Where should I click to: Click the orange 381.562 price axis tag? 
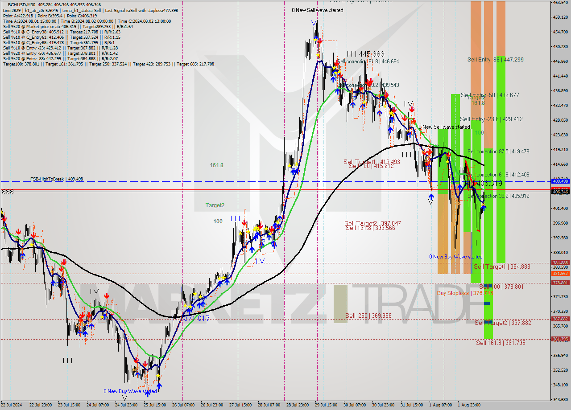click(x=560, y=274)
